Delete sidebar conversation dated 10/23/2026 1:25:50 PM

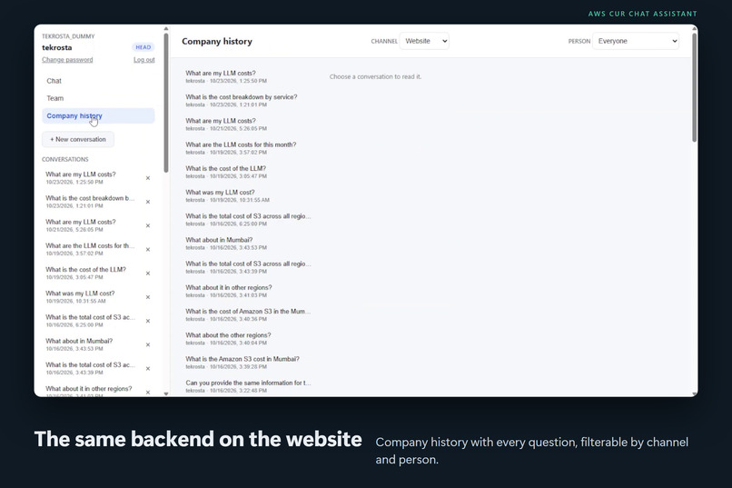[147, 178]
